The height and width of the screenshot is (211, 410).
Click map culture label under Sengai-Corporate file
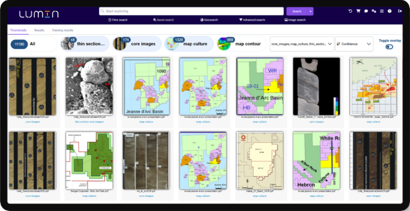tap(89, 196)
